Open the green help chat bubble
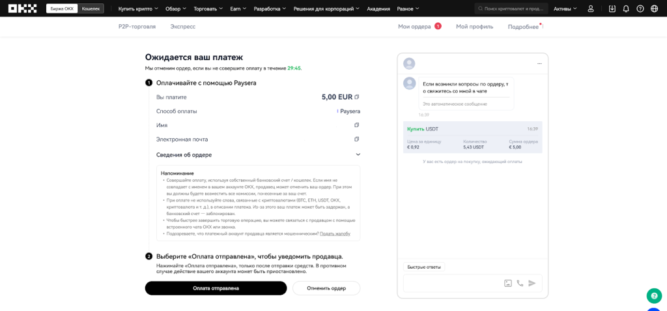This screenshot has width=667, height=311. click(654, 295)
